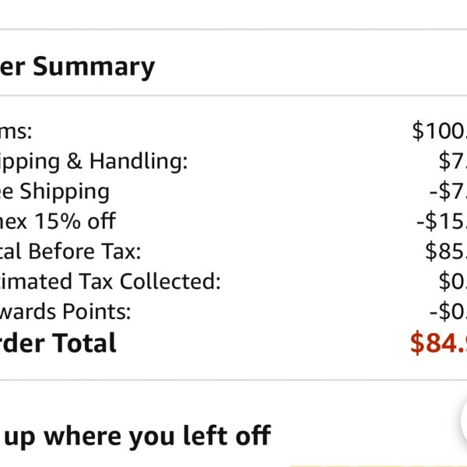Screen dimensions: 467x467
Task: Click the -$15 Amex discount amount
Action: (x=441, y=221)
